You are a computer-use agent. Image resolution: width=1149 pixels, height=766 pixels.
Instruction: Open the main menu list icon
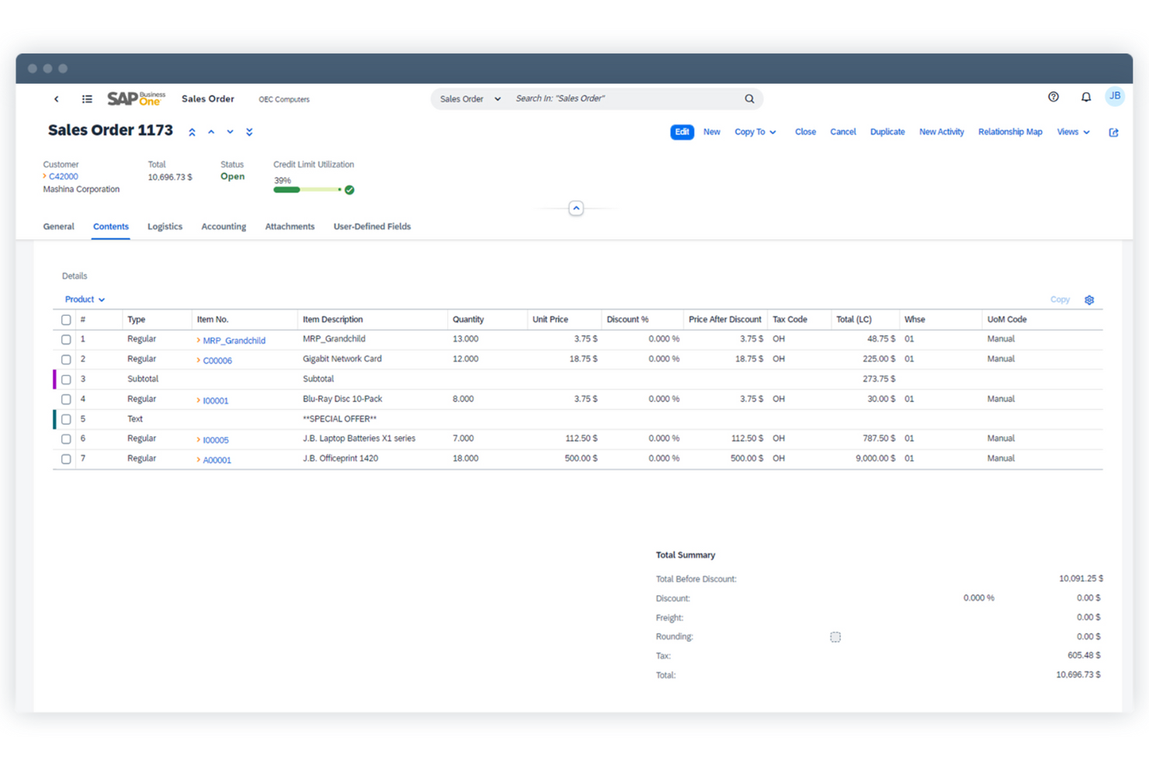(x=87, y=99)
